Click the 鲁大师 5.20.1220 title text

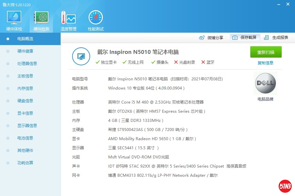point(17,5)
